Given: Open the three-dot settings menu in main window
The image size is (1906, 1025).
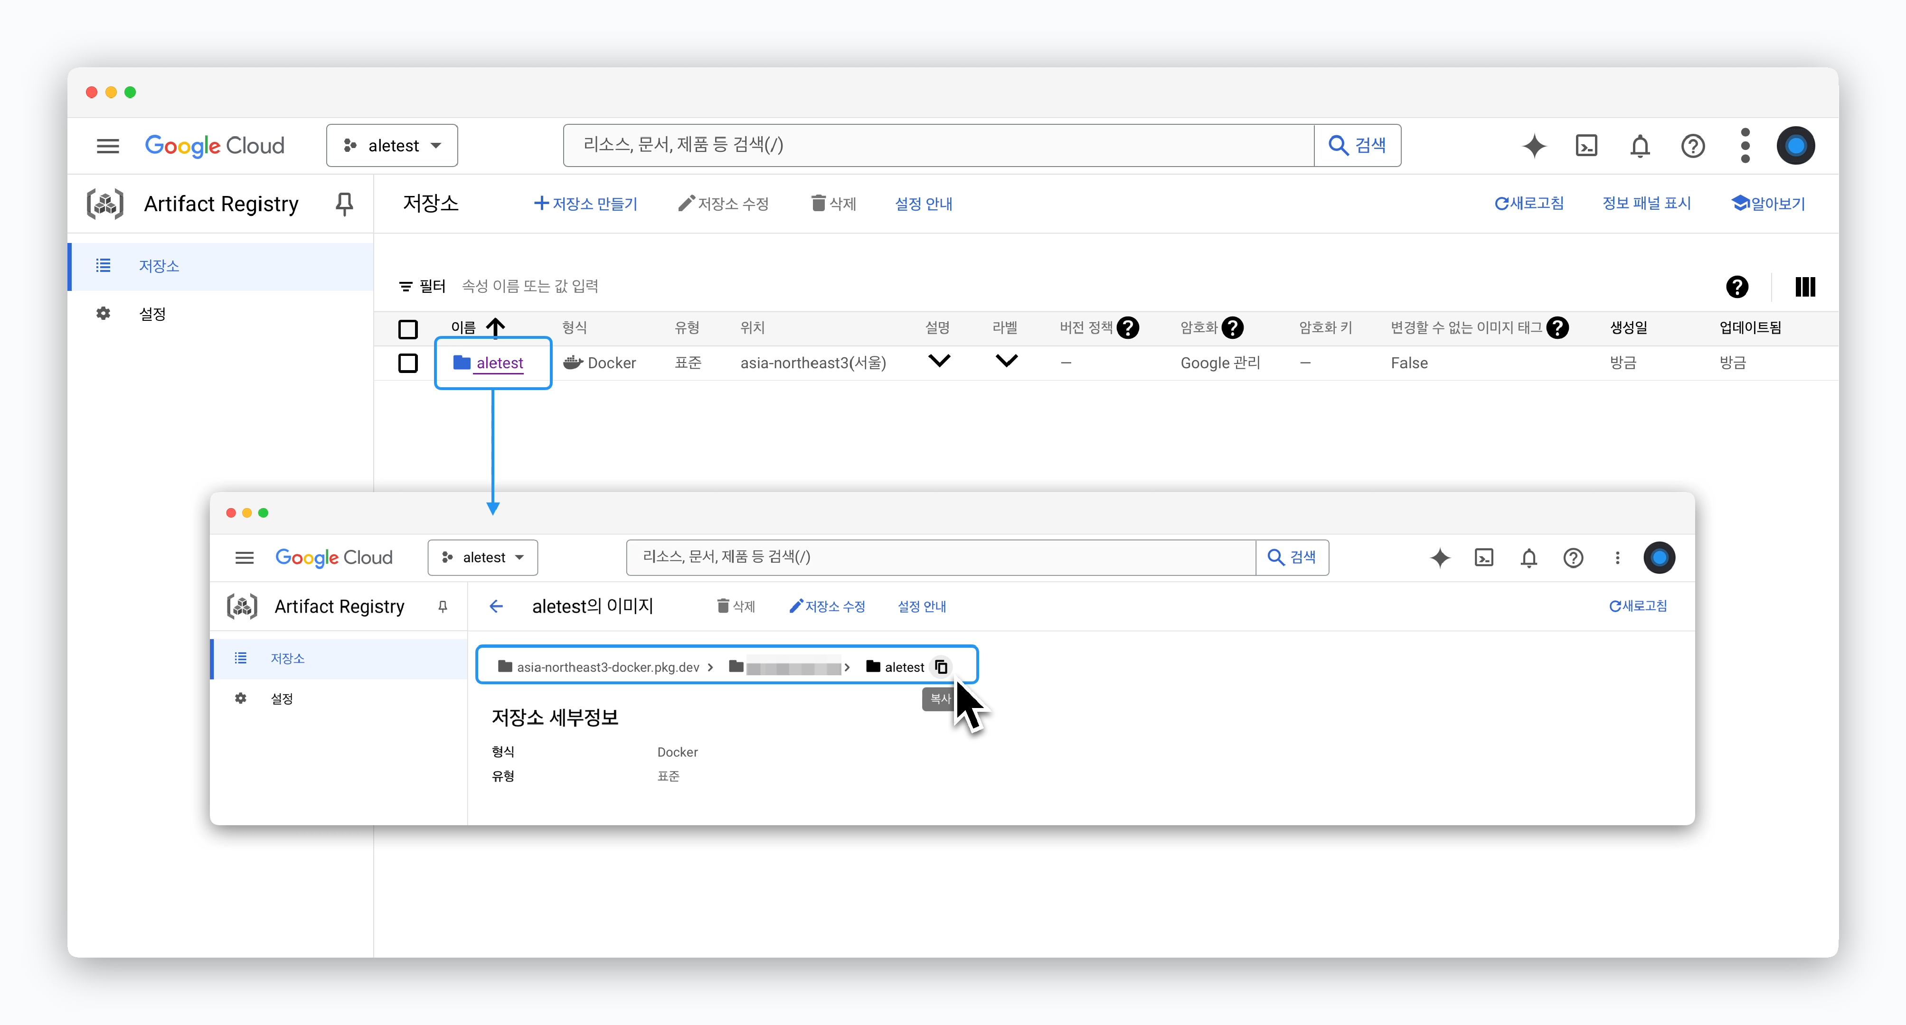Looking at the screenshot, I should click(1746, 146).
